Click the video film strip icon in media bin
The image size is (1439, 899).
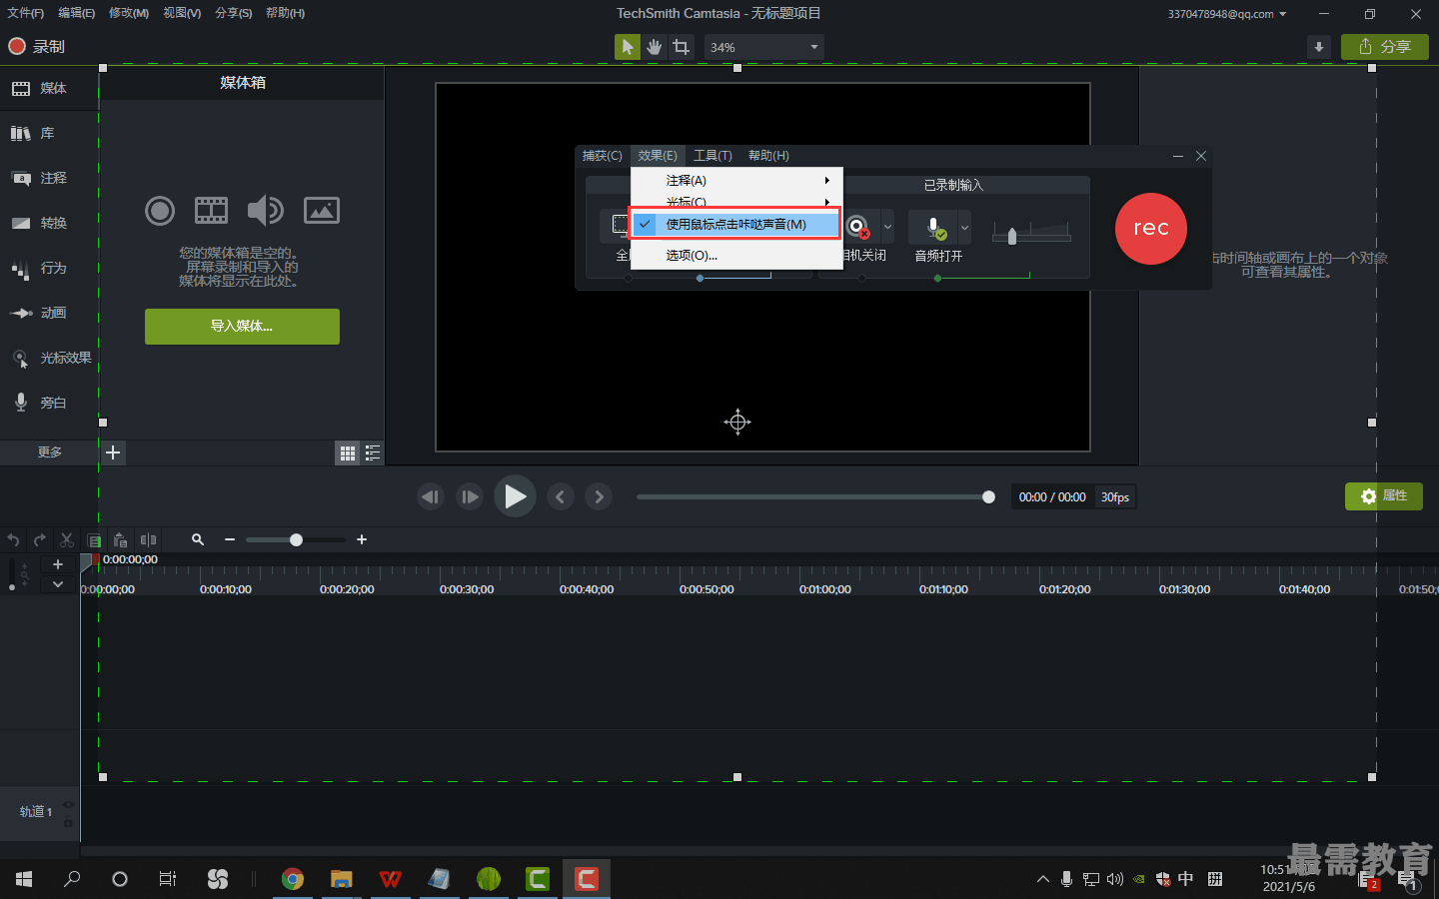pos(211,210)
